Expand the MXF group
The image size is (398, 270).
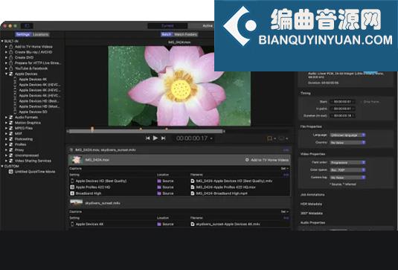[7, 133]
